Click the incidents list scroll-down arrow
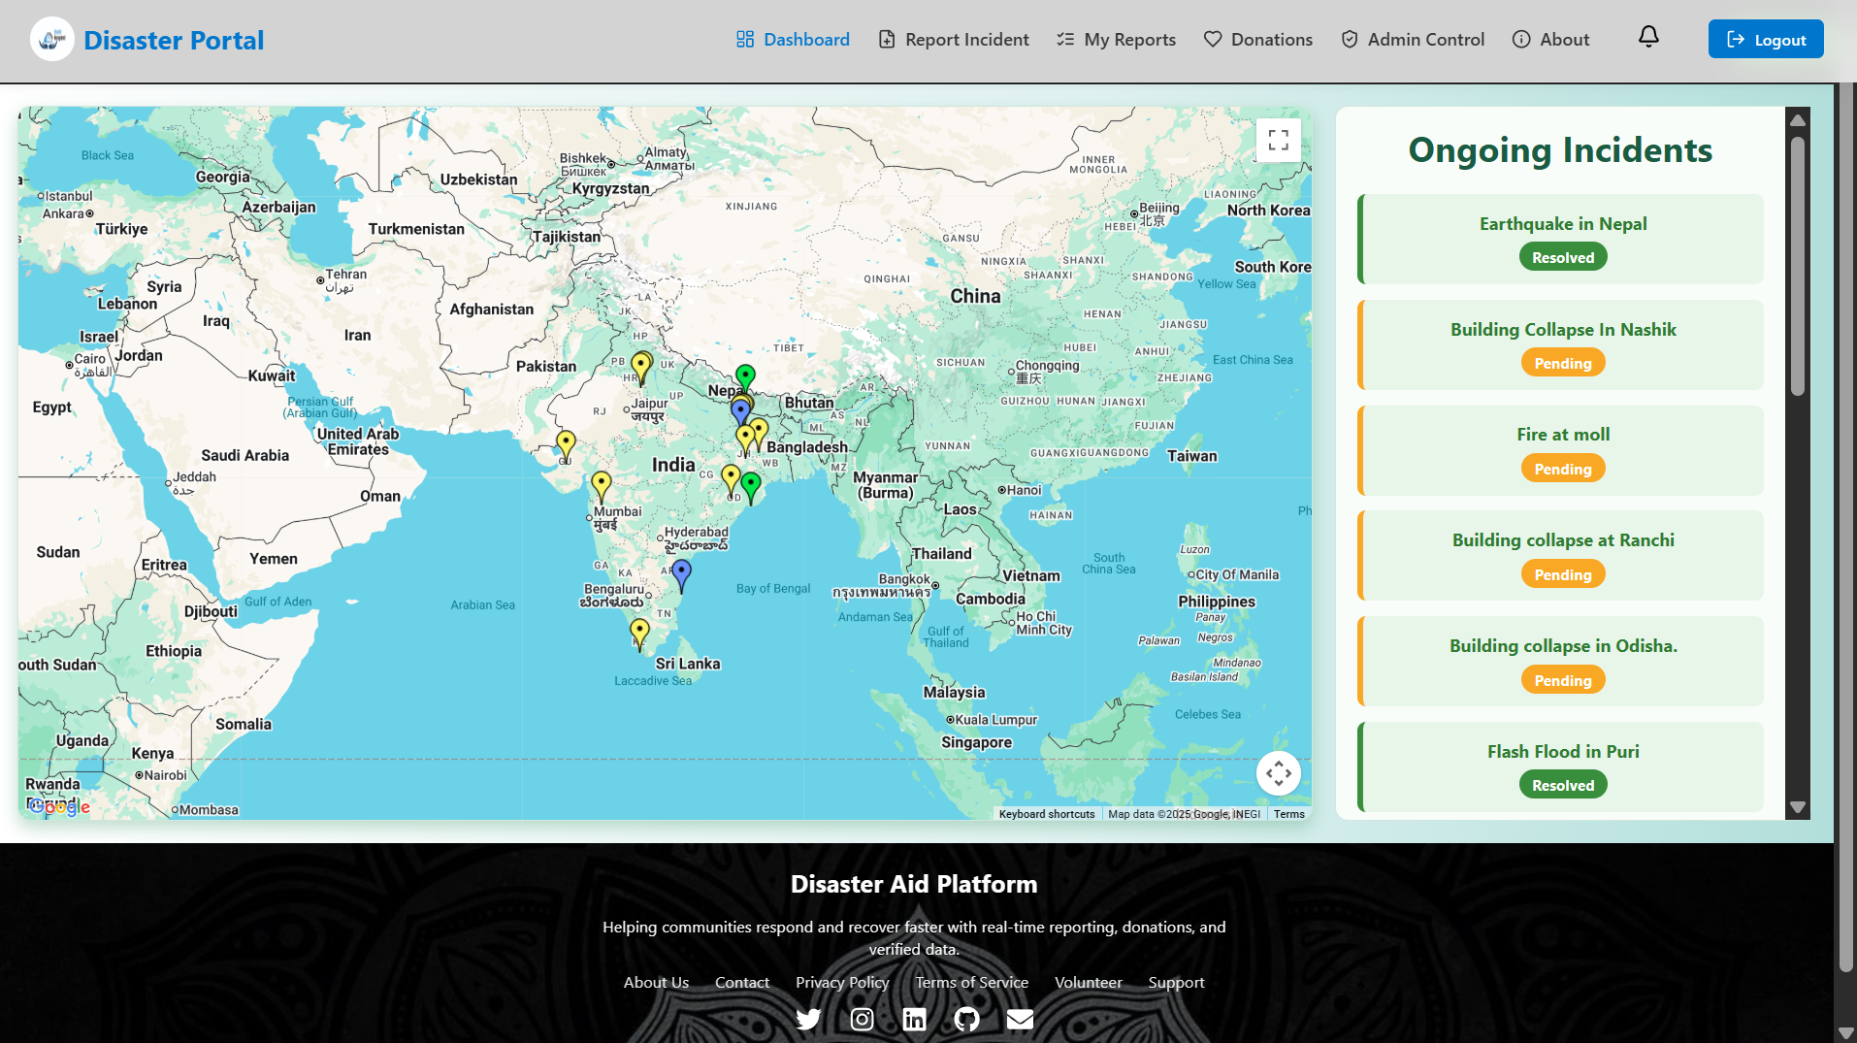1857x1043 pixels. (x=1798, y=807)
